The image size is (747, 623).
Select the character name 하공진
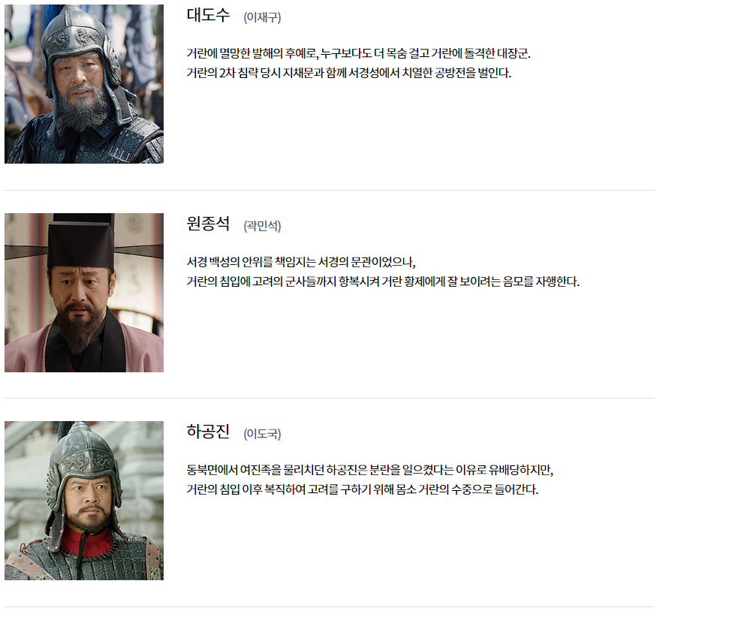tap(208, 432)
